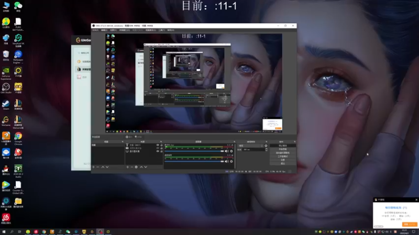Click Start Virtual Camera button
Viewport: 419px width, 235px height.
point(283,152)
